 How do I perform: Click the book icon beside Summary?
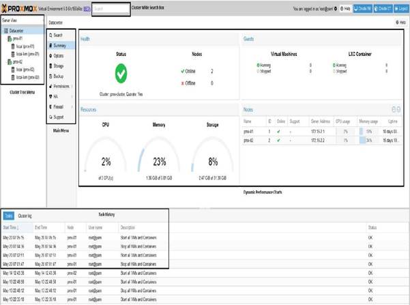(x=50, y=46)
